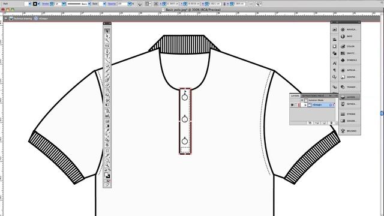The image size is (384, 216).
Task: Open the Swatches panel from the dock
Action: tap(349, 53)
